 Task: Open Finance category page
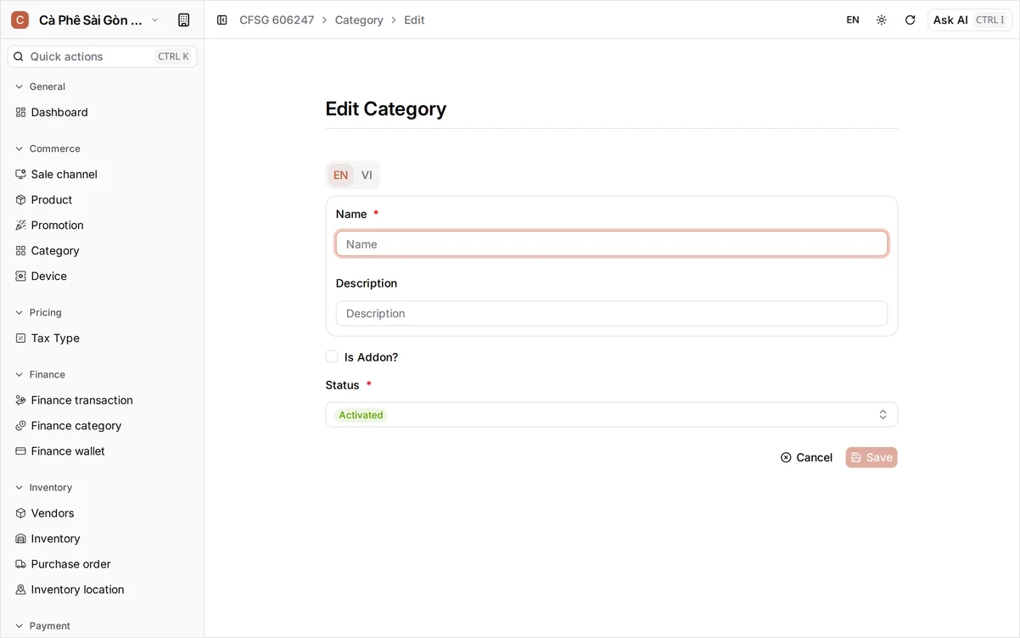click(76, 425)
